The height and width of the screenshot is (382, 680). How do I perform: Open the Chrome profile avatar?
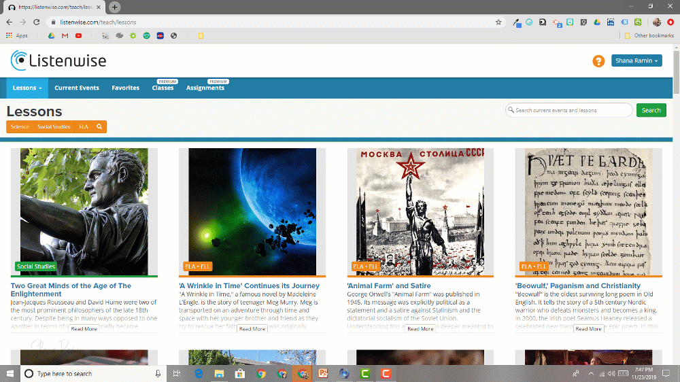click(x=657, y=22)
